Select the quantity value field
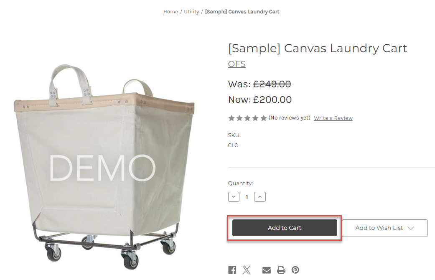The width and height of the screenshot is (435, 280). click(x=247, y=196)
